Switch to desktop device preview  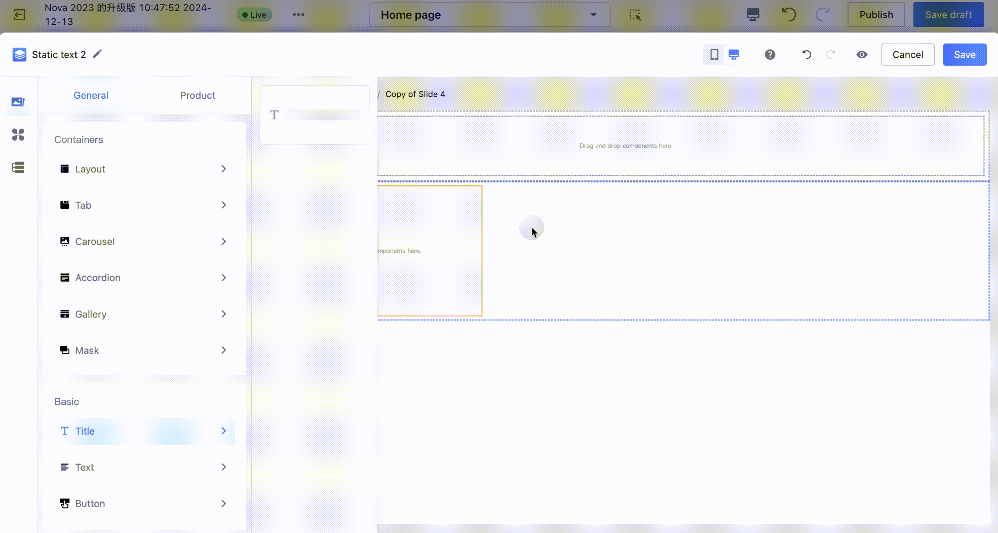pyautogui.click(x=734, y=55)
